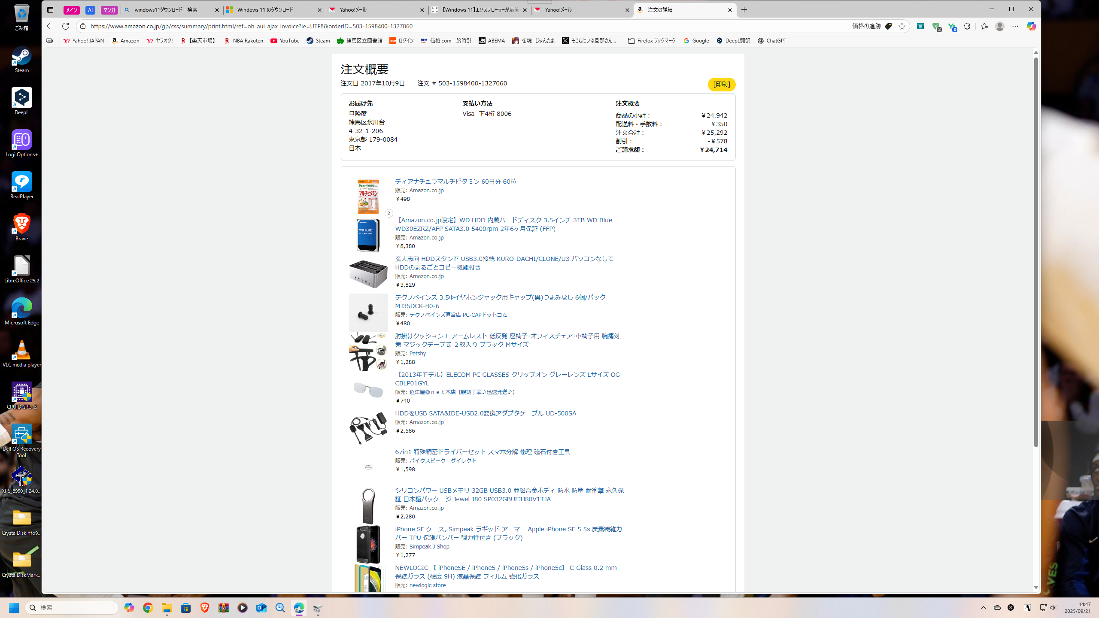
Task: Open the Firefox ブックマーク bookmarks folder
Action: click(x=652, y=41)
